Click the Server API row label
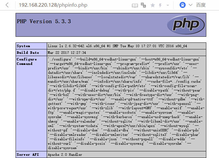This screenshot has width=219, height=158. [x=28, y=155]
